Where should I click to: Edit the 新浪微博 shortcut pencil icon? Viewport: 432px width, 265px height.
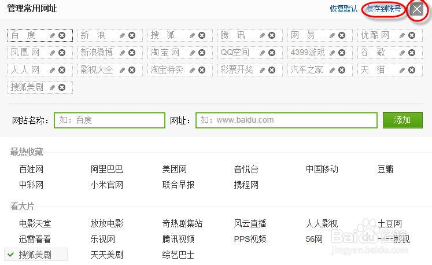click(x=122, y=53)
